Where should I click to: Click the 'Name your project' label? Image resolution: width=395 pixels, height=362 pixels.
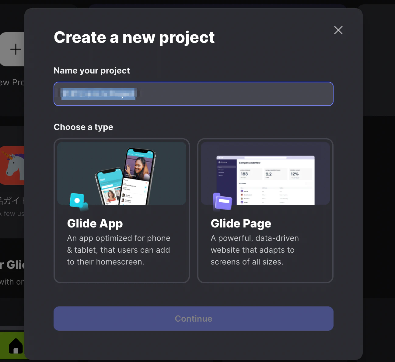92,71
